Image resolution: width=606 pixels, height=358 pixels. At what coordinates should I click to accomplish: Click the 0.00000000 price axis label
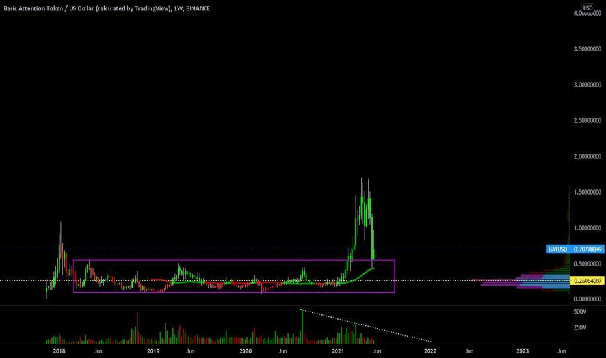[x=587, y=299]
